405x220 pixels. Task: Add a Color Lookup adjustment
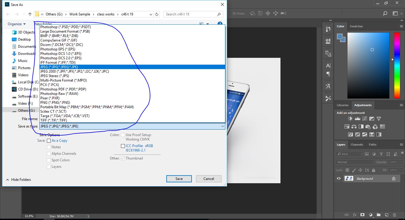click(x=382, y=127)
